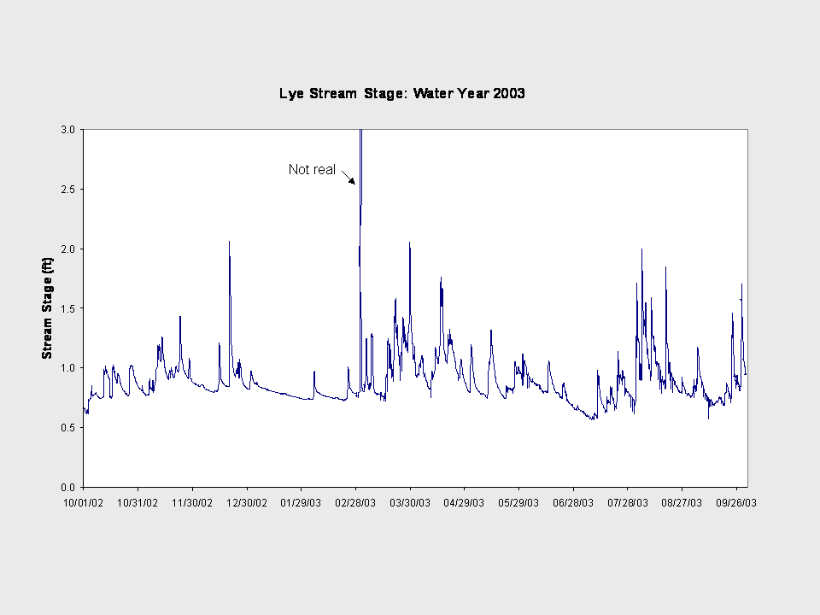Viewport: 820px width, 615px height.
Task: Click the 1.0 y-axis tick label
Action: 68,368
